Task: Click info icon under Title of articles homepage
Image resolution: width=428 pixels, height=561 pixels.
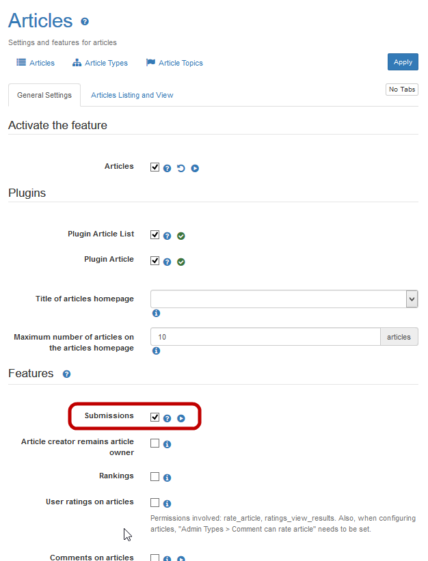Action: click(x=156, y=313)
